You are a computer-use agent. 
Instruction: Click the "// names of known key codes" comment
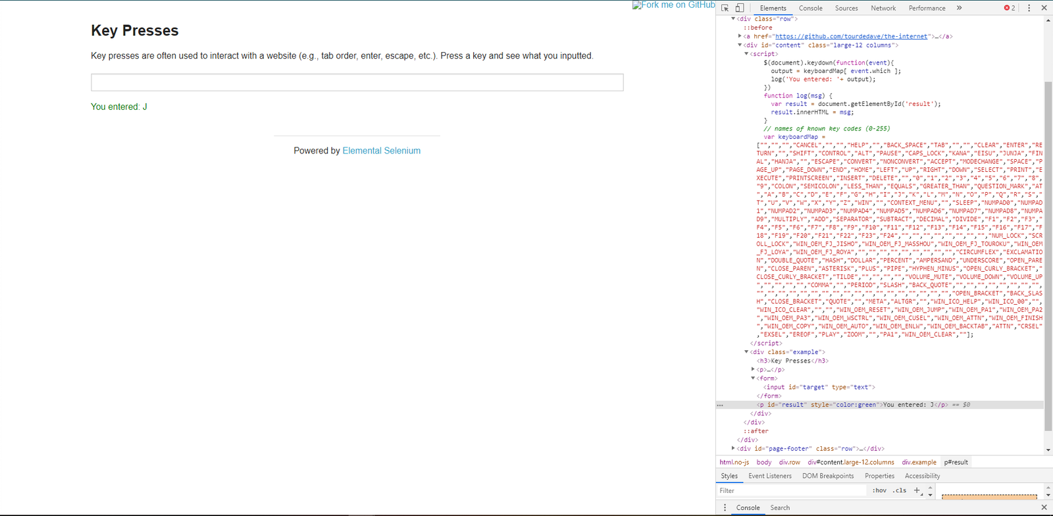[827, 128]
